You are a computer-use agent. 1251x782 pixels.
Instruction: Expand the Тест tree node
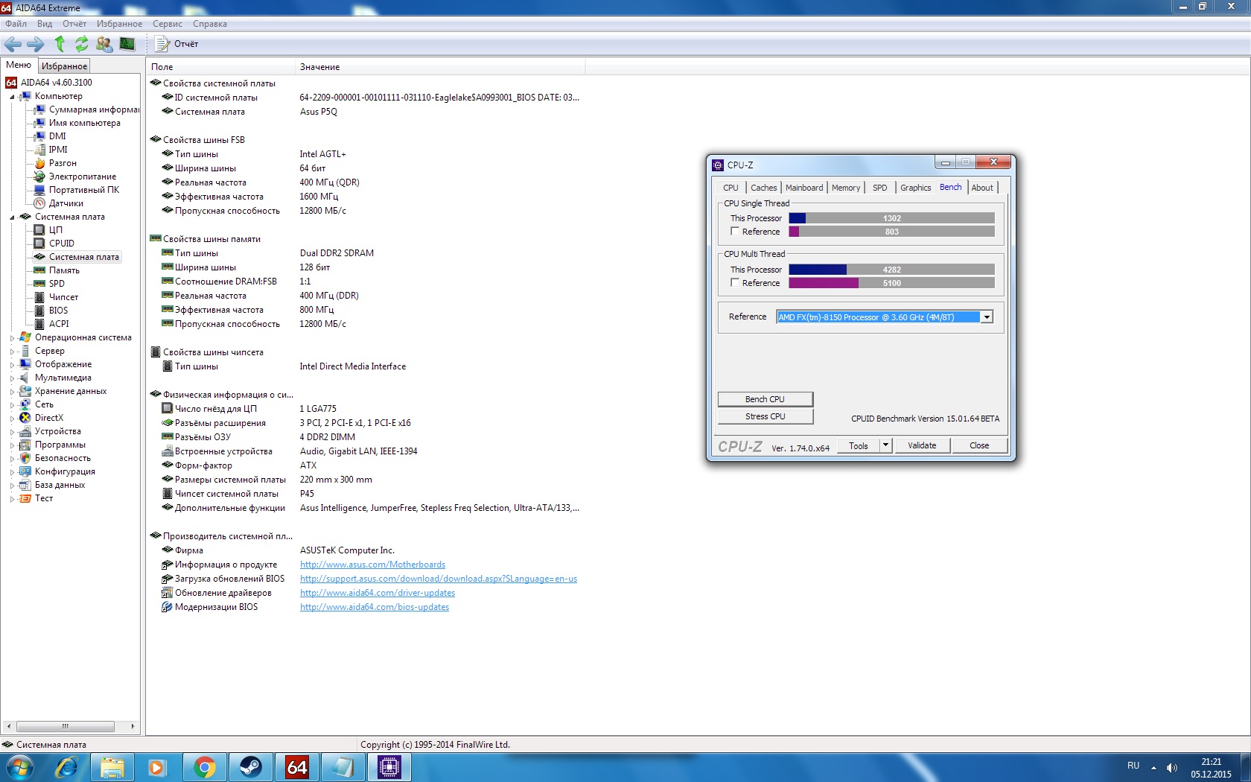coord(12,499)
